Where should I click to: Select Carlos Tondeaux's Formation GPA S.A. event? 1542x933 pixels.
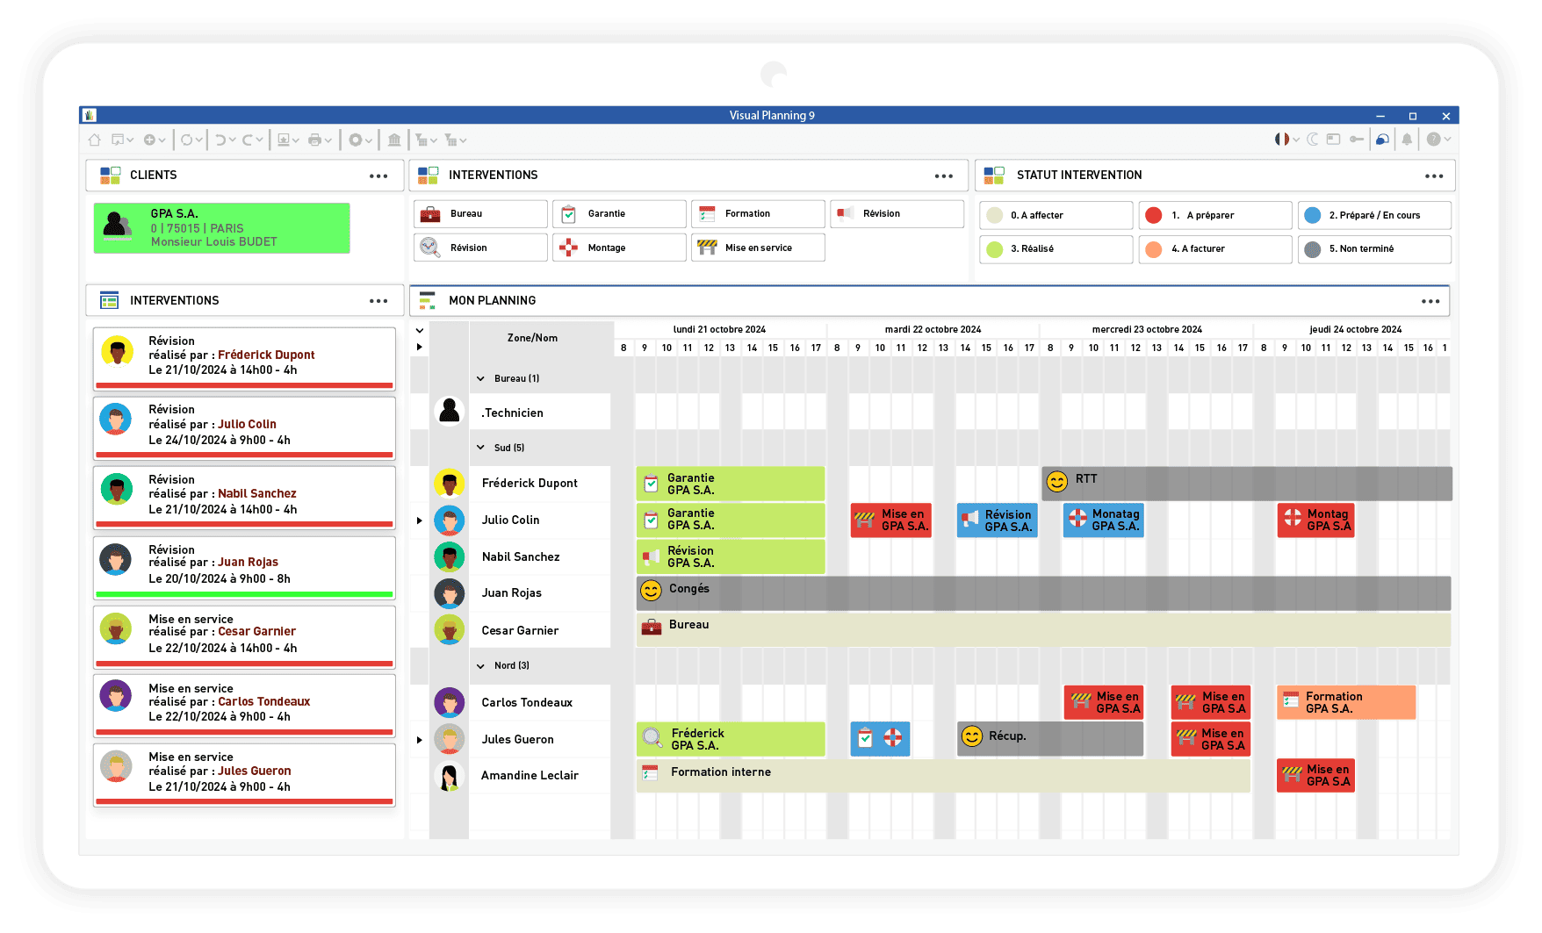click(1346, 702)
